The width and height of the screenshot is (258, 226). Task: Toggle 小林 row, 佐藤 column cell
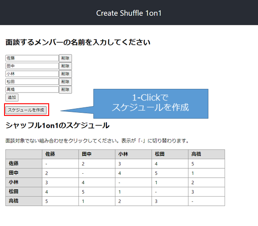pos(60,183)
